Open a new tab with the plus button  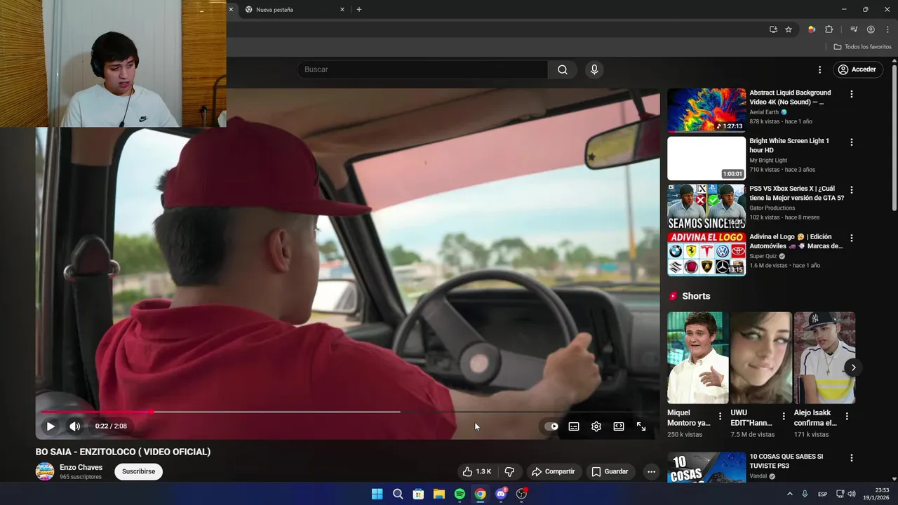pos(359,10)
